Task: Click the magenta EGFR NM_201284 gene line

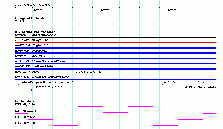Action: (x=115, y=107)
